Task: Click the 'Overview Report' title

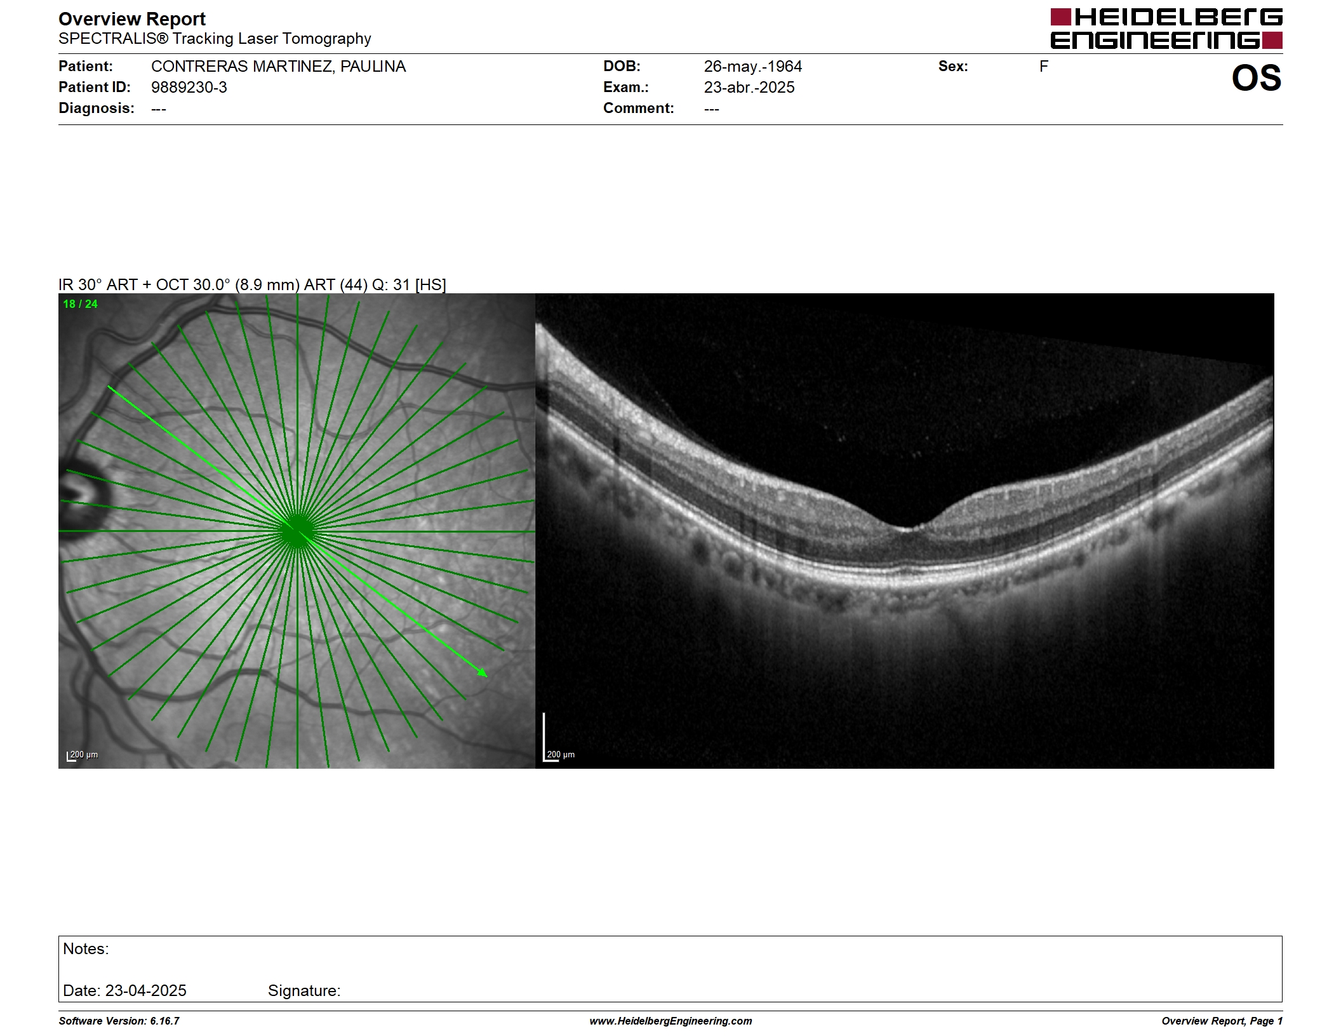Action: click(x=132, y=19)
